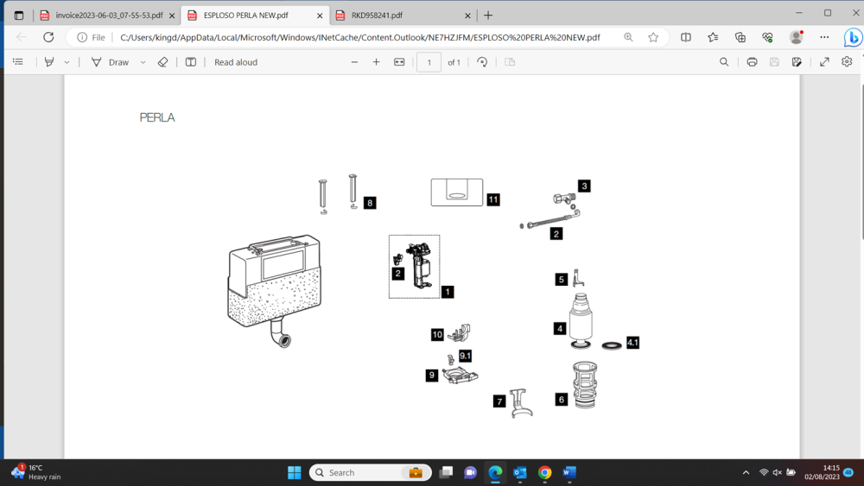Print the PDF using printer icon
The height and width of the screenshot is (486, 864).
(x=752, y=62)
